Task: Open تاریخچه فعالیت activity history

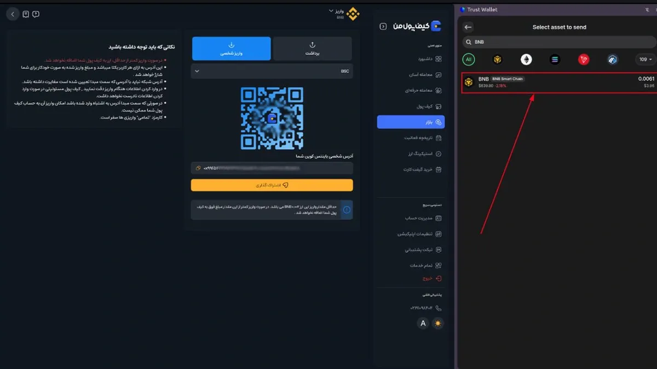Action: [423, 138]
